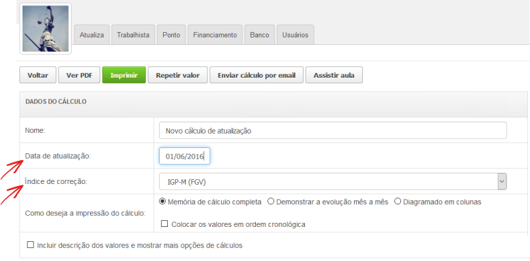The height and width of the screenshot is (261, 530).
Task: Enable Incluir descrição dos valores checkbox
Action: click(x=31, y=245)
